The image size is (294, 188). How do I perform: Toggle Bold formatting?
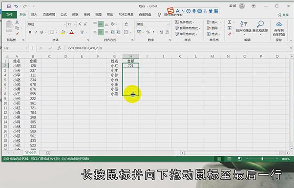(x=30, y=32)
